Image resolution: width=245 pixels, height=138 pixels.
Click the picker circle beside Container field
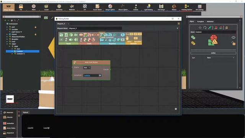pyautogui.click(x=100, y=76)
